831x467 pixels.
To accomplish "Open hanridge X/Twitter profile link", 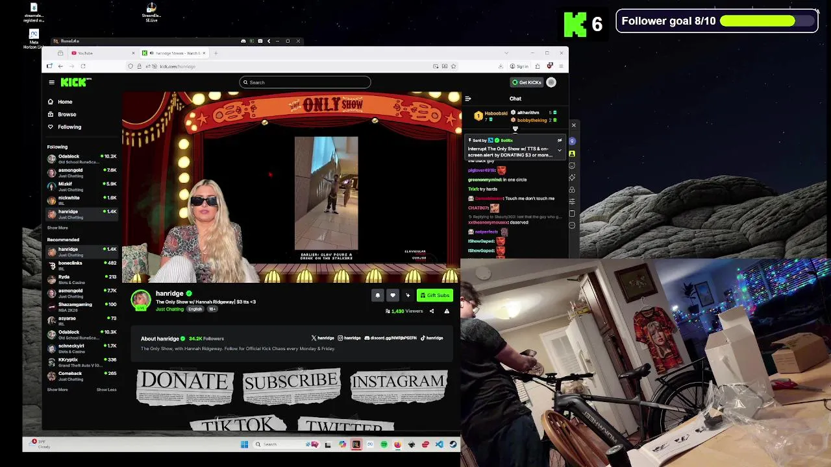I will coord(323,338).
